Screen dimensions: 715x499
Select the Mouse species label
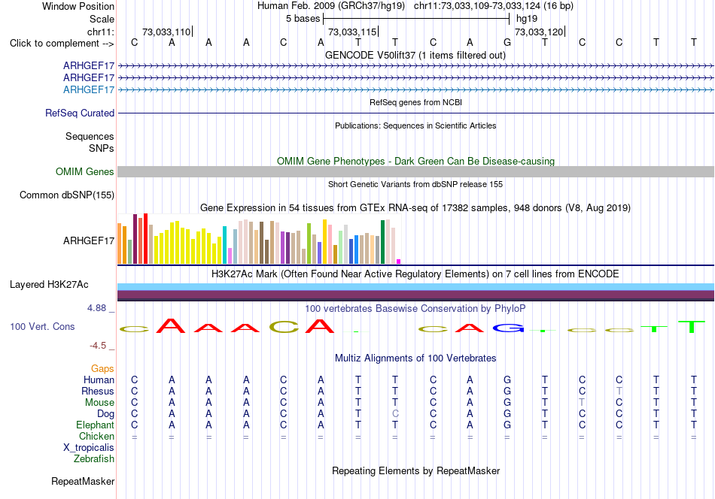99,403
